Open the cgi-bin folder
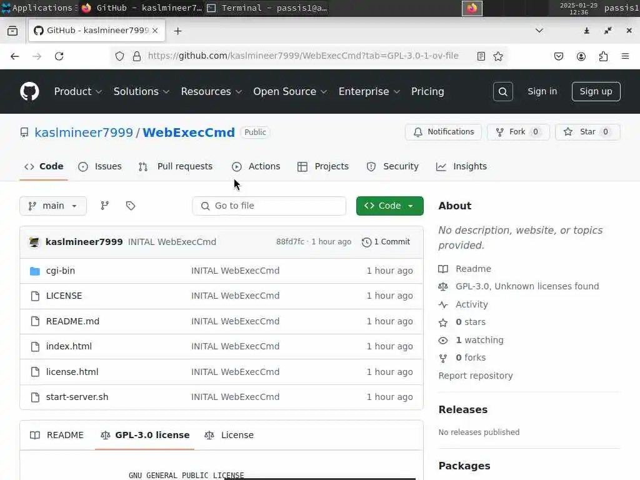The width and height of the screenshot is (640, 480). (x=61, y=271)
